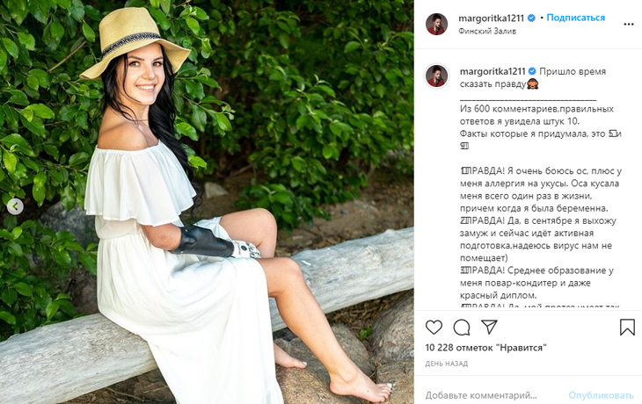Follow the account via Подписаться
The width and height of the screenshot is (642, 404).
[x=576, y=18]
